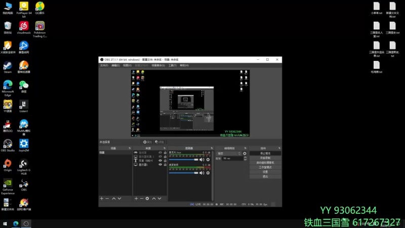Viewport: 405px width, 228px height.
Task: Open settings gear for 桌面音频 channel
Action: click(208, 173)
